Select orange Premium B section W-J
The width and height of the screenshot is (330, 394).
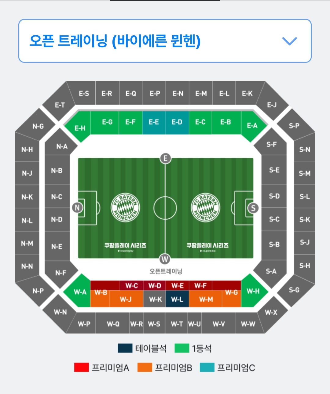126,299
